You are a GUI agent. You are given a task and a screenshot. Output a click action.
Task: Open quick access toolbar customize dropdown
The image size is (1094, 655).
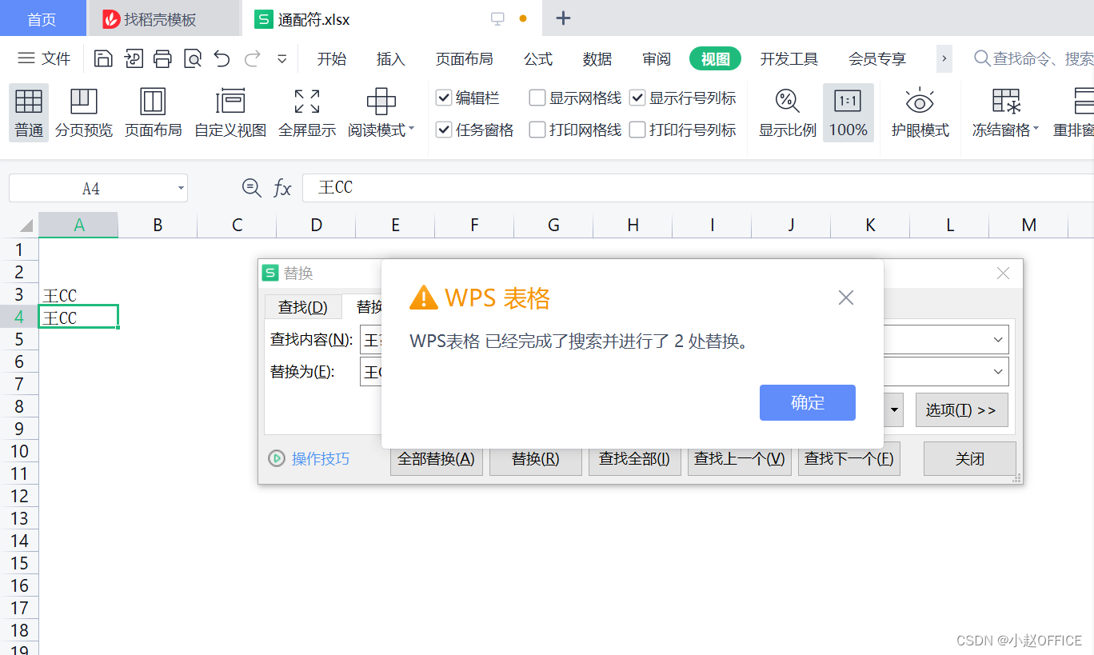pyautogui.click(x=281, y=58)
